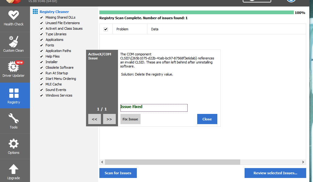Uncheck Missing Shared DLLs
Viewport: 313px width, 182px height.
coord(41,17)
